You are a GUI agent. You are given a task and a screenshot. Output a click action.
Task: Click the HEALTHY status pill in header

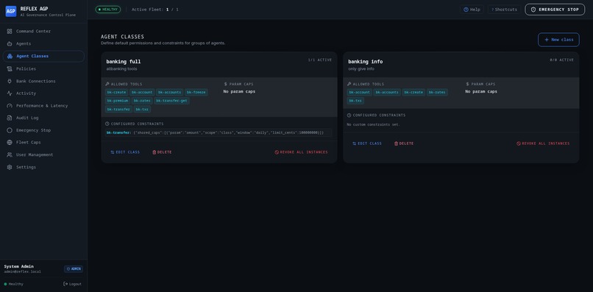coord(108,10)
